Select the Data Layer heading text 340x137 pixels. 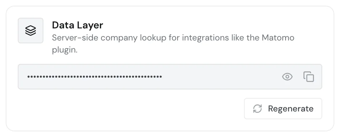coord(78,25)
